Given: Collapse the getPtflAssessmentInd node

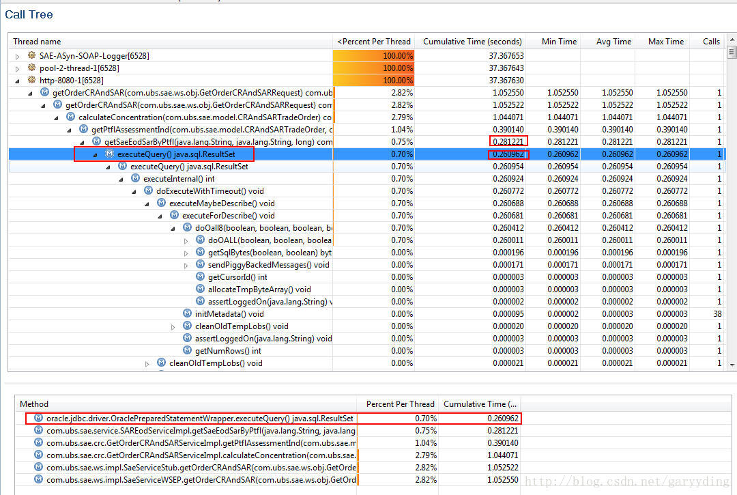Looking at the screenshot, I should click(x=70, y=130).
